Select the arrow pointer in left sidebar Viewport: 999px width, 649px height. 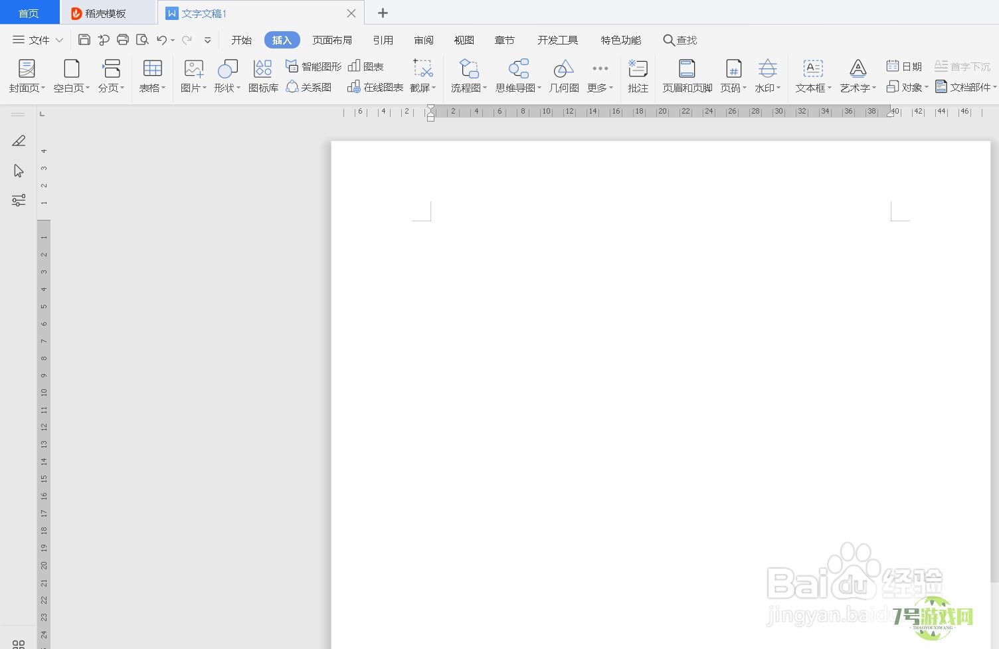coord(19,171)
